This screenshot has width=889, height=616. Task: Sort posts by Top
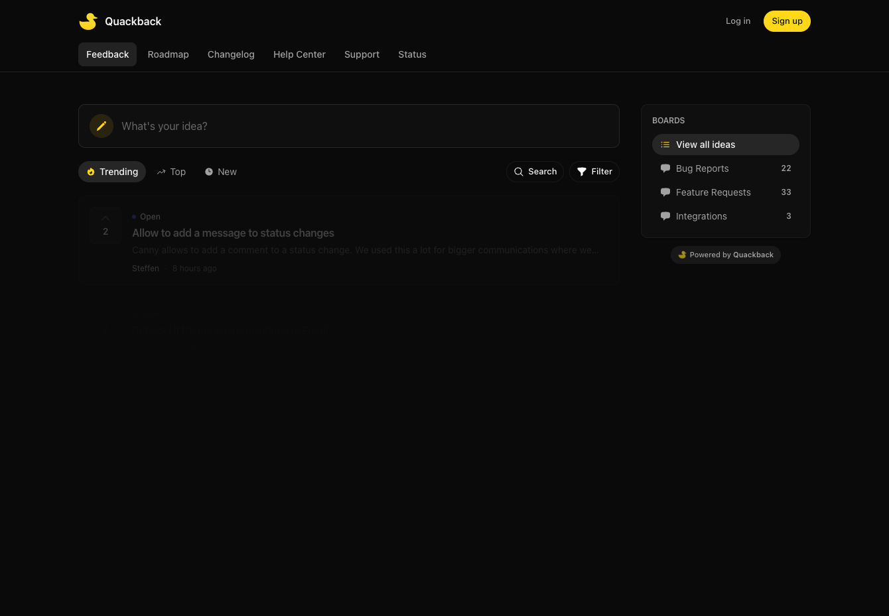(171, 172)
